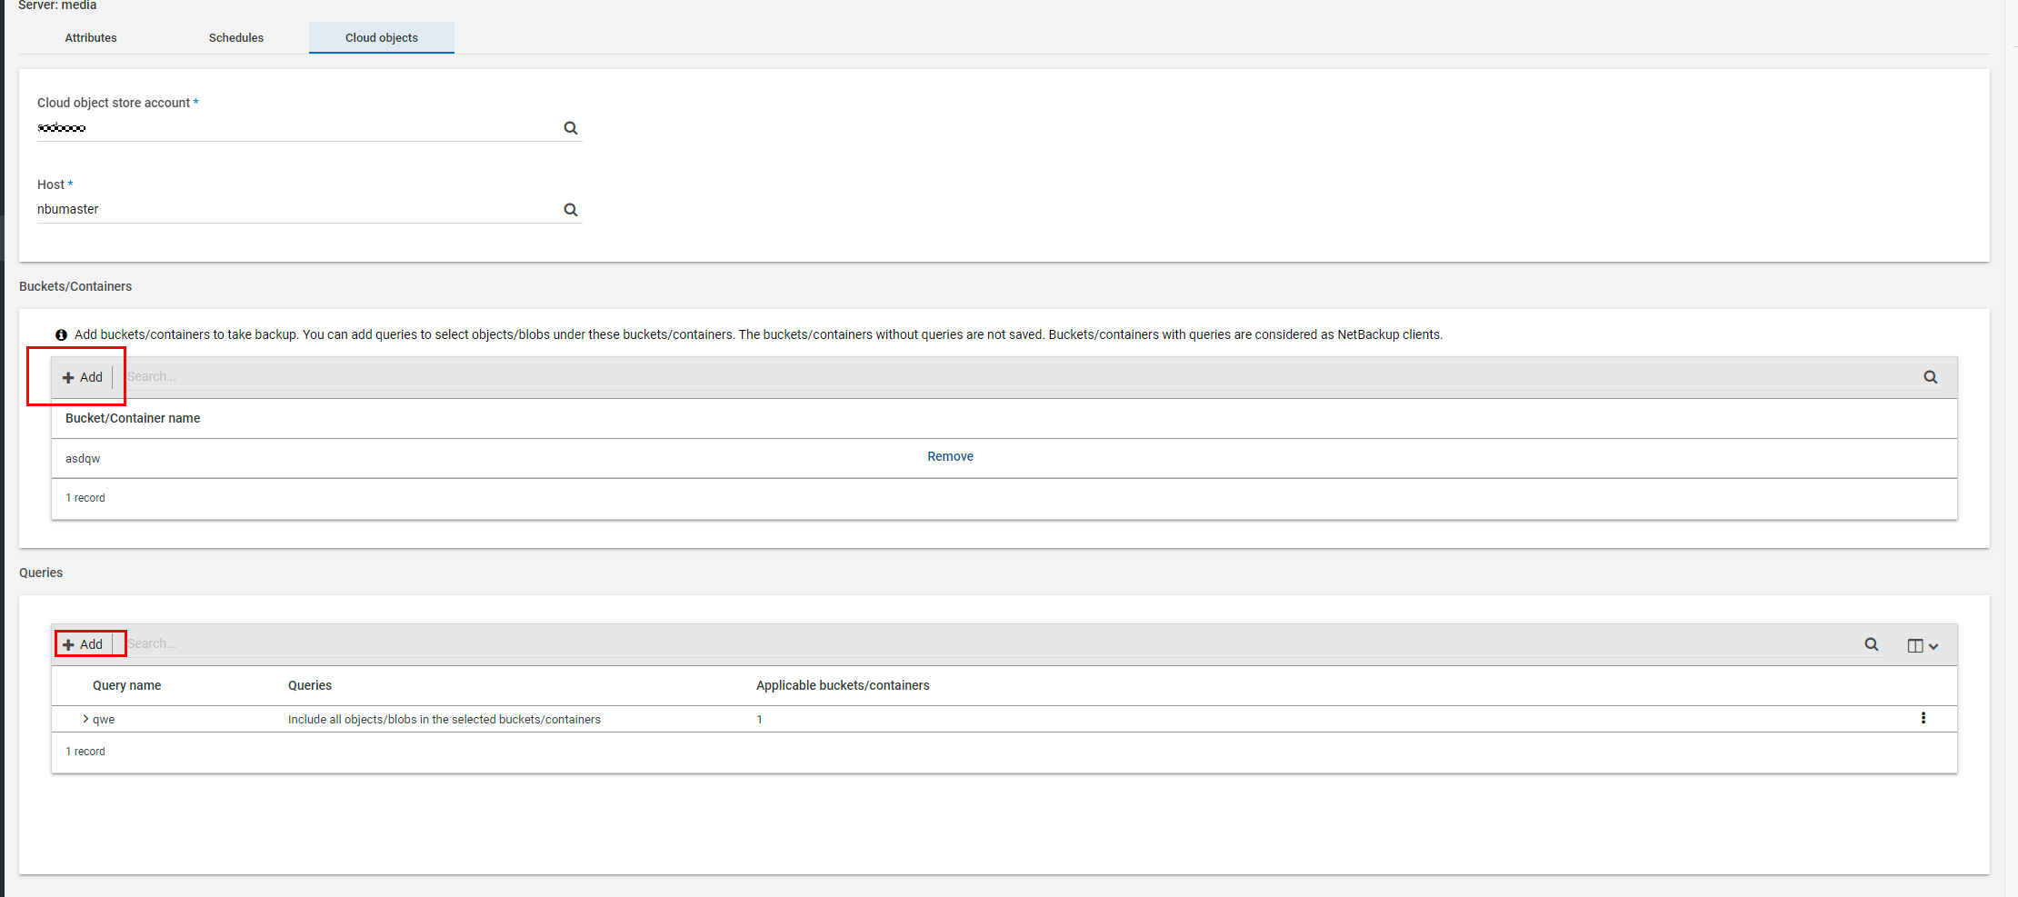The width and height of the screenshot is (2018, 897).
Task: Open applicable buckets count link 1
Action: click(x=759, y=719)
